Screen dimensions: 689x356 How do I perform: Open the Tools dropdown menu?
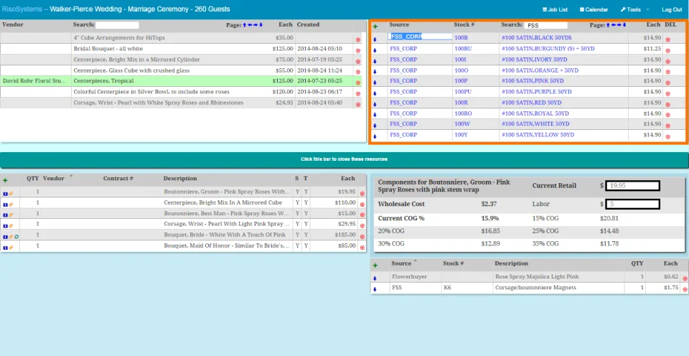point(634,9)
